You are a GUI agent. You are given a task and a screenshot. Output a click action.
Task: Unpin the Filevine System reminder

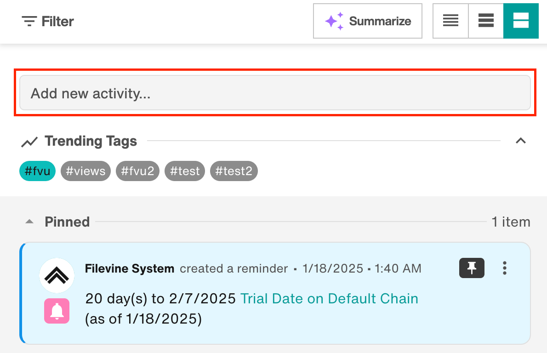(x=472, y=268)
